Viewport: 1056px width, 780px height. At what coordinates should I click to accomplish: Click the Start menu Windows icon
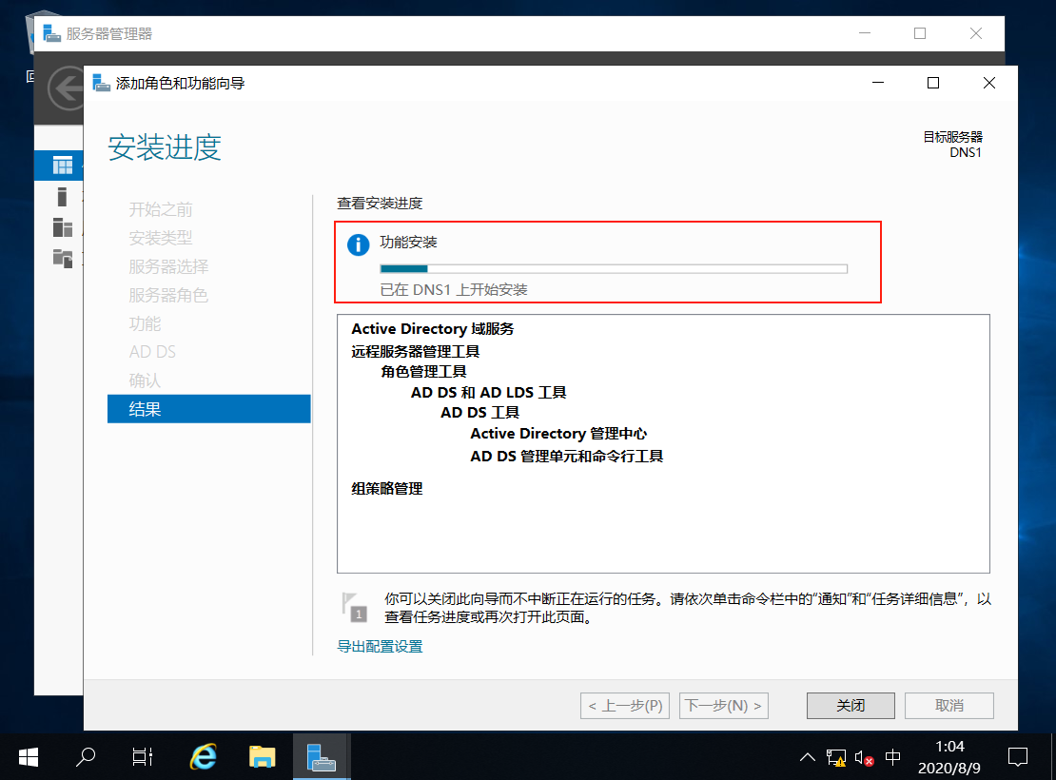(29, 757)
